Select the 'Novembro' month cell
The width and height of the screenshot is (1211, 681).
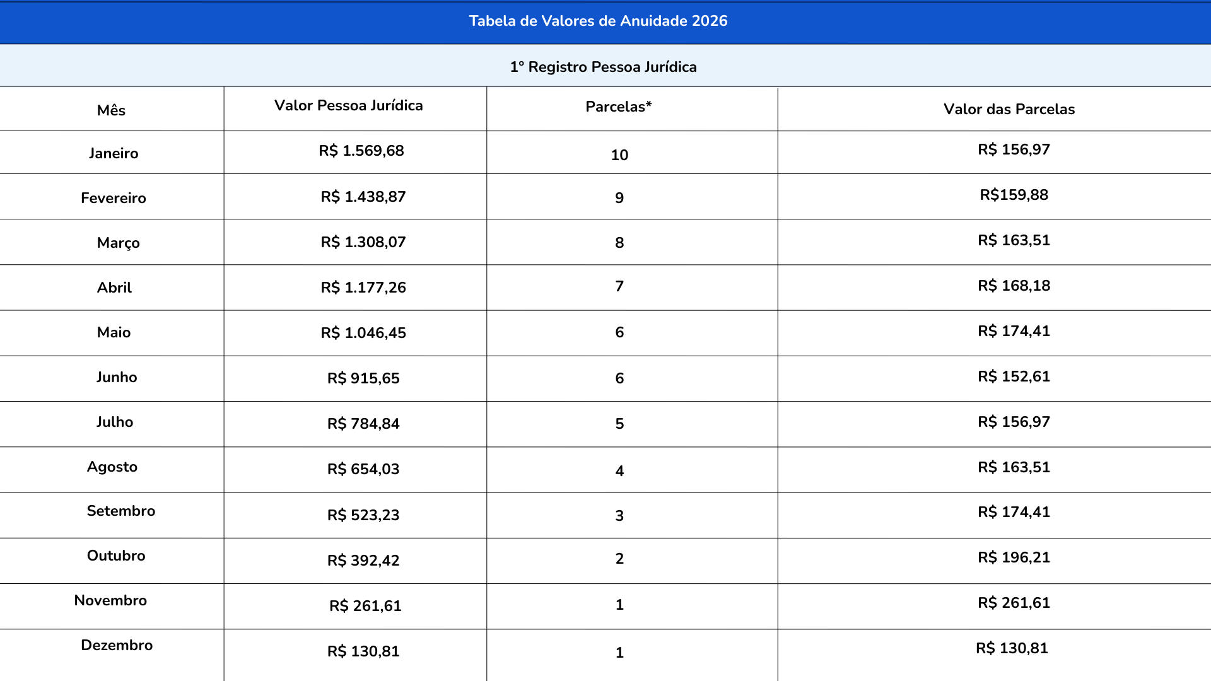[110, 600]
